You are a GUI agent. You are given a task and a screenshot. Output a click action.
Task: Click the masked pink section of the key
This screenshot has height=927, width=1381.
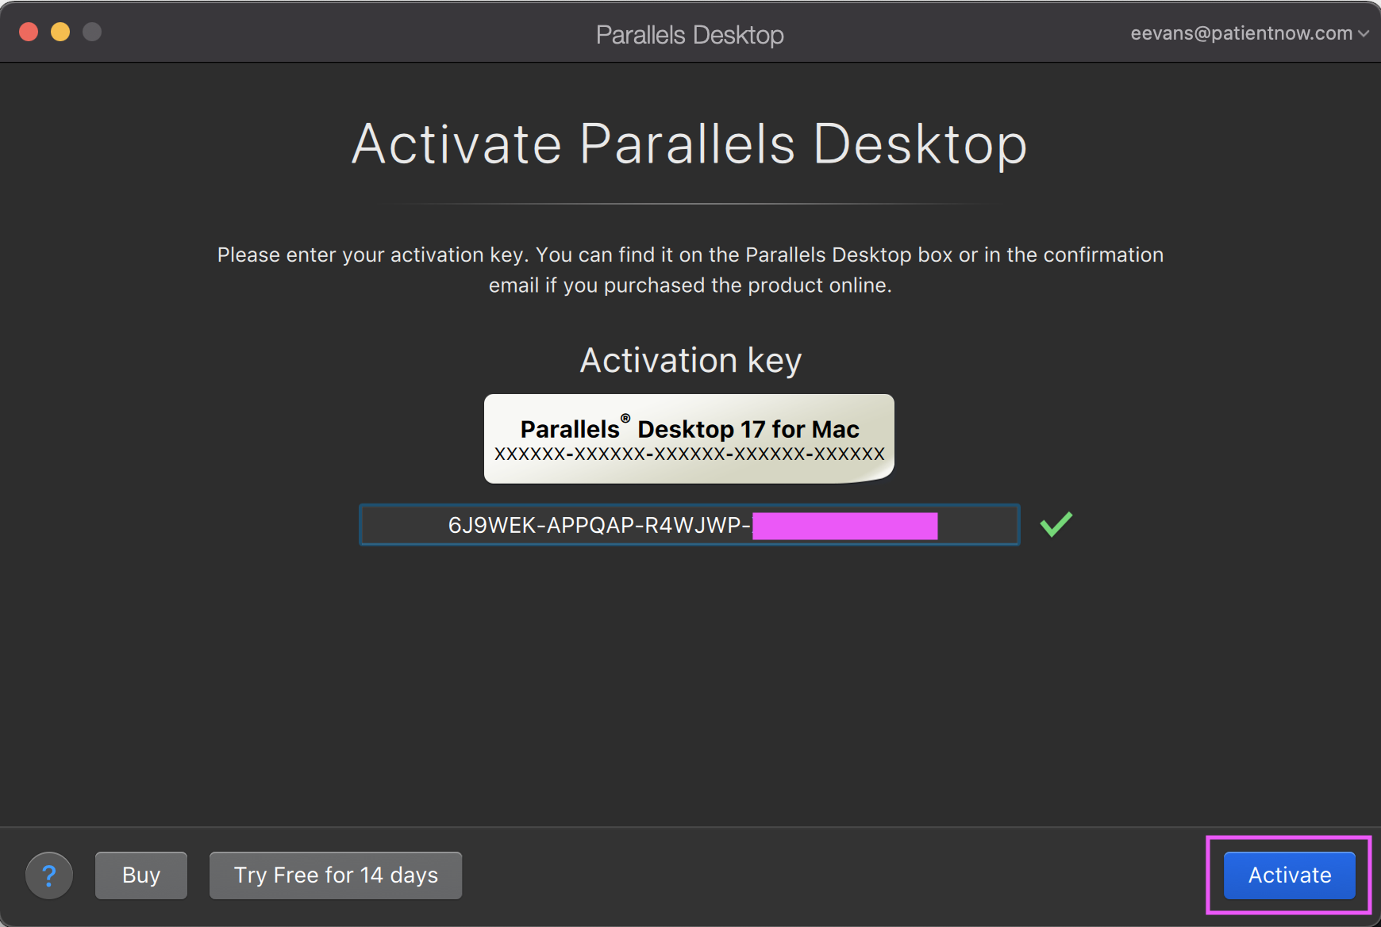click(x=844, y=525)
